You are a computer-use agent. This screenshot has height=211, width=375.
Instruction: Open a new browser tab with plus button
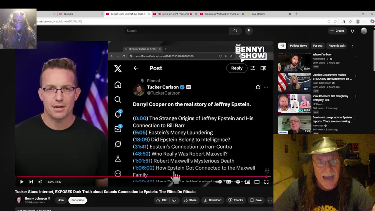[296, 14]
